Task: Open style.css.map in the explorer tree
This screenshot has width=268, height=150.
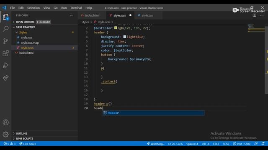Action: point(30,42)
